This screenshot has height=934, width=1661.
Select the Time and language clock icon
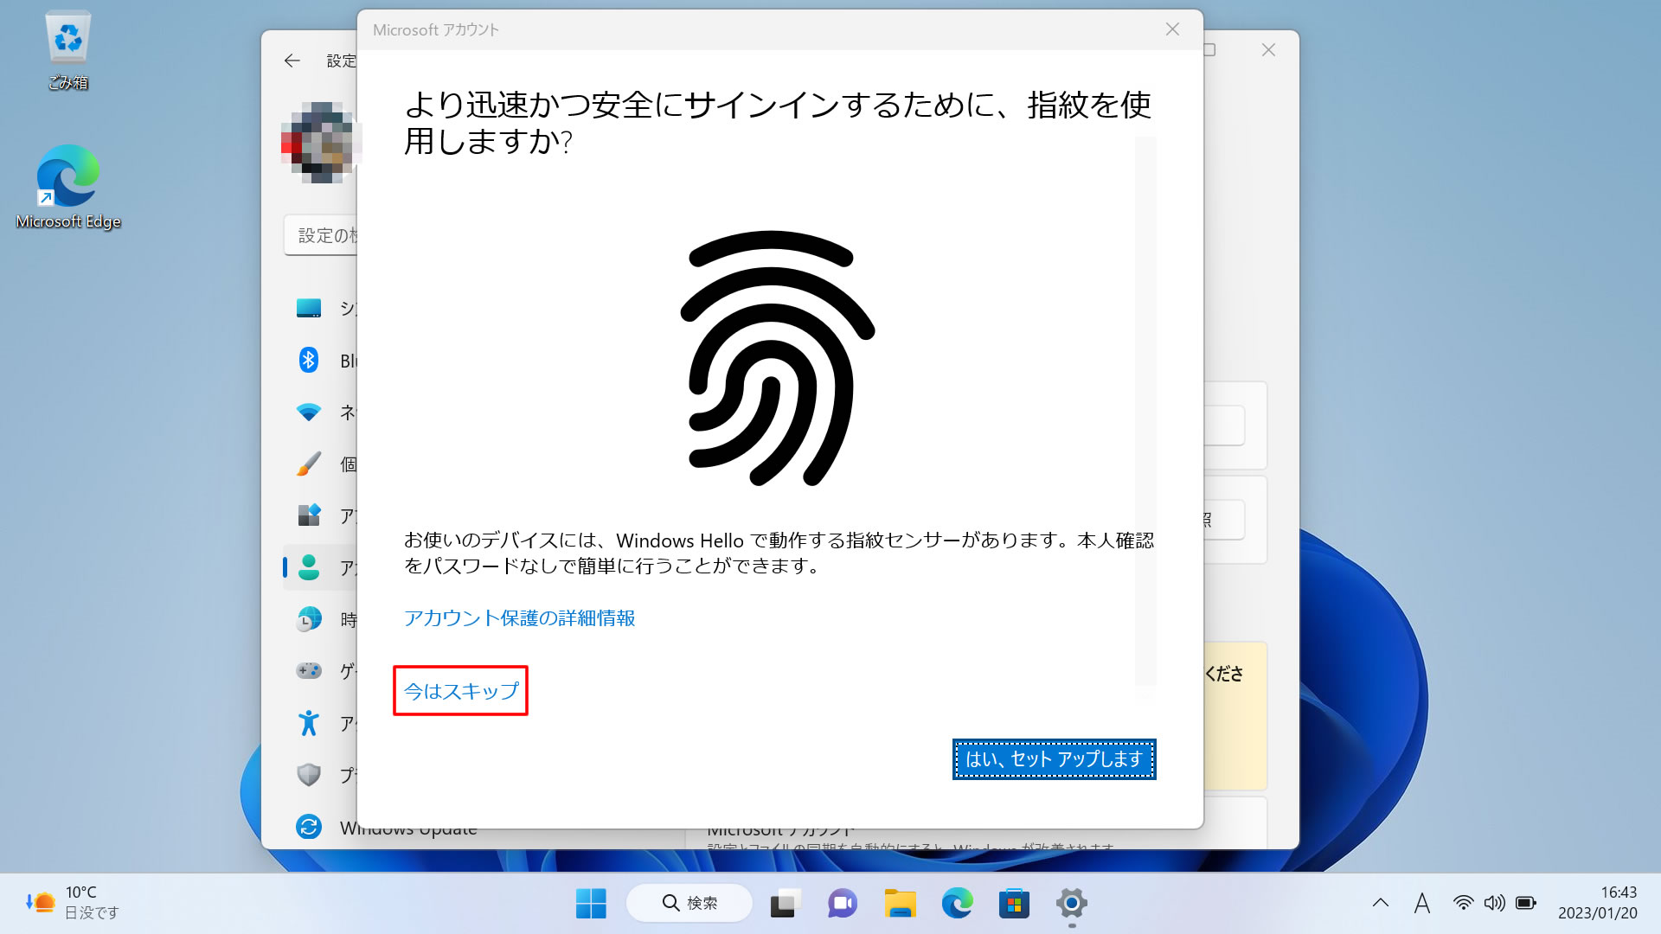[x=309, y=619]
